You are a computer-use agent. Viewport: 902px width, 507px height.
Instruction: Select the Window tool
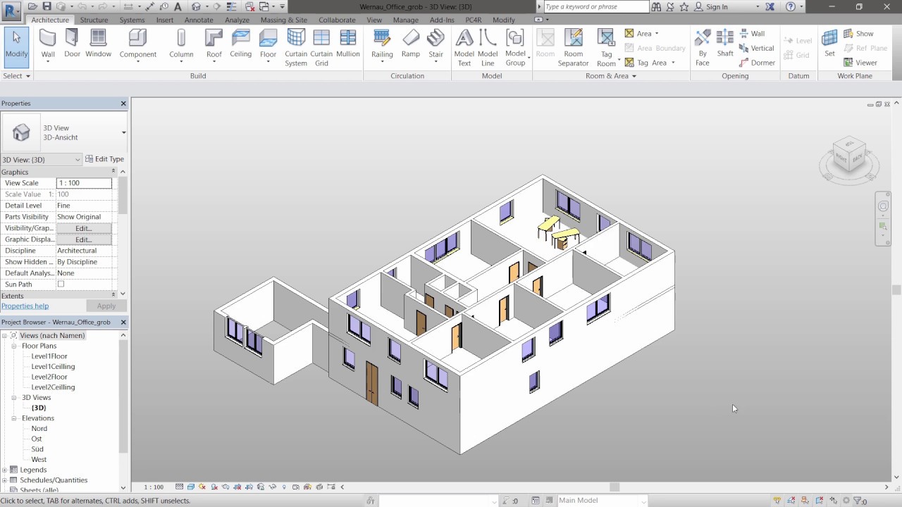[99, 44]
